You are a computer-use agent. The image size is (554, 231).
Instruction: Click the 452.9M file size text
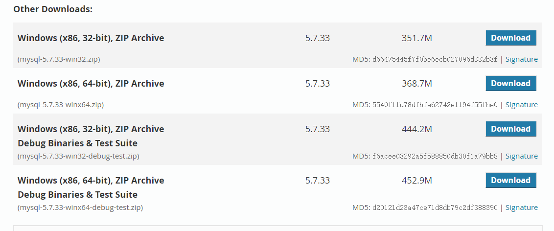[417, 181]
